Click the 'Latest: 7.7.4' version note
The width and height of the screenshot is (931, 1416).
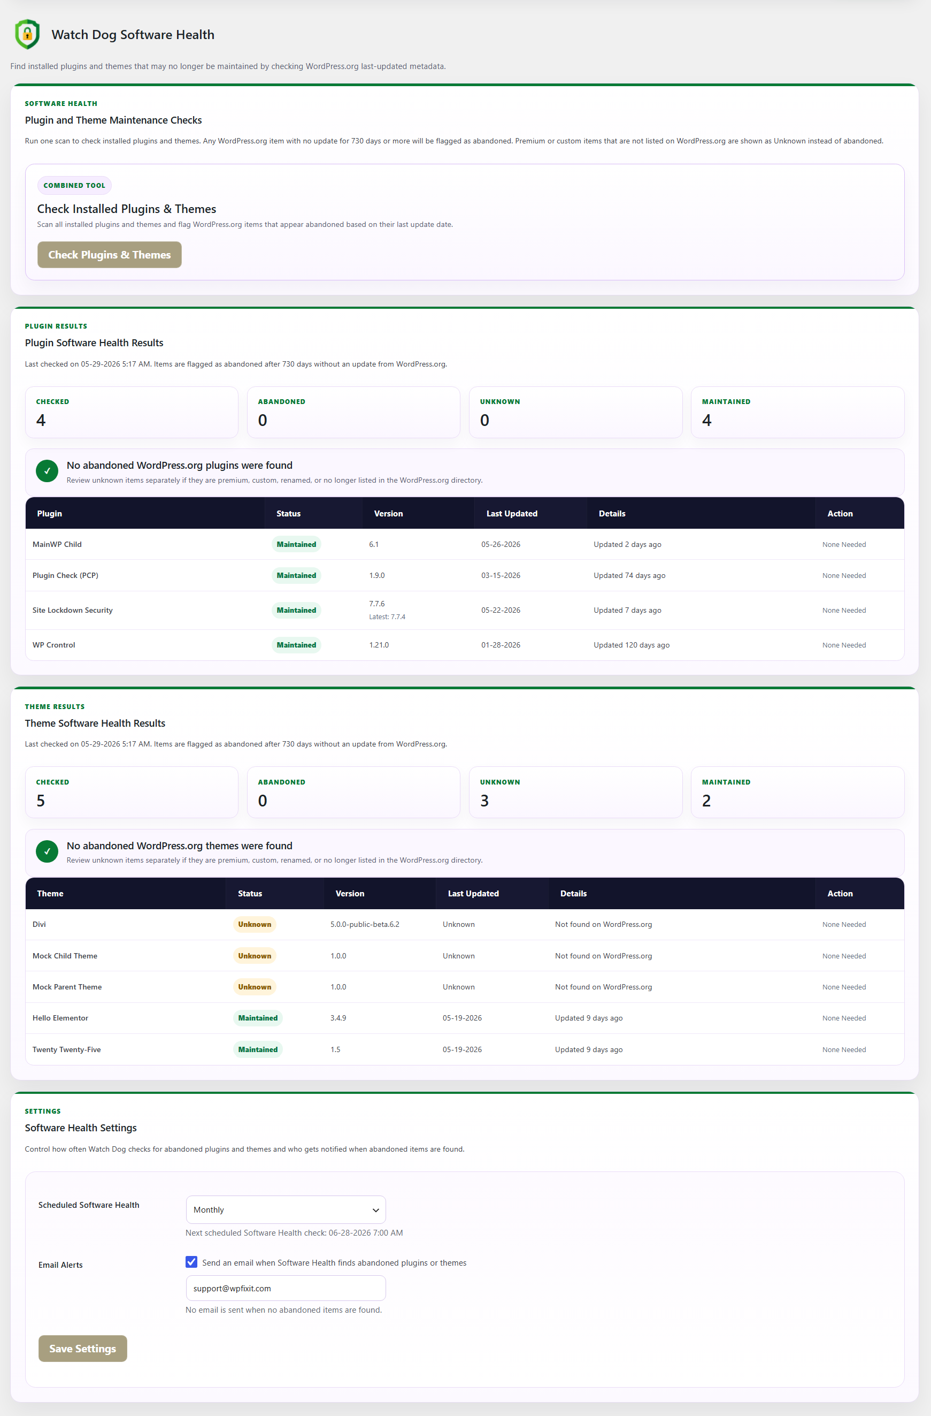[387, 617]
